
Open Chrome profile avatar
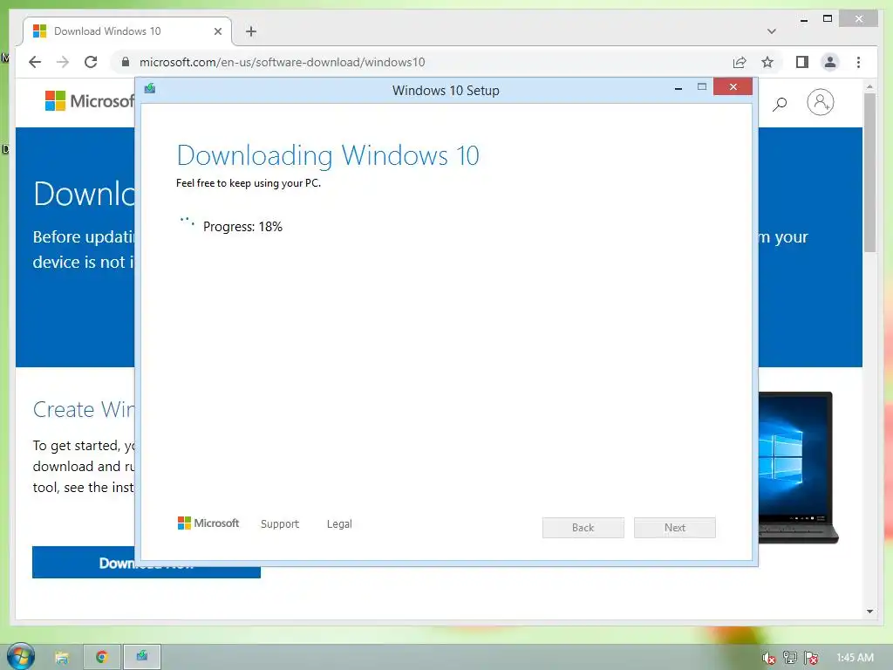pyautogui.click(x=830, y=62)
